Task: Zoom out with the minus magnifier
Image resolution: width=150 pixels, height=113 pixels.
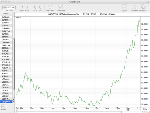Action: [x=34, y=7]
